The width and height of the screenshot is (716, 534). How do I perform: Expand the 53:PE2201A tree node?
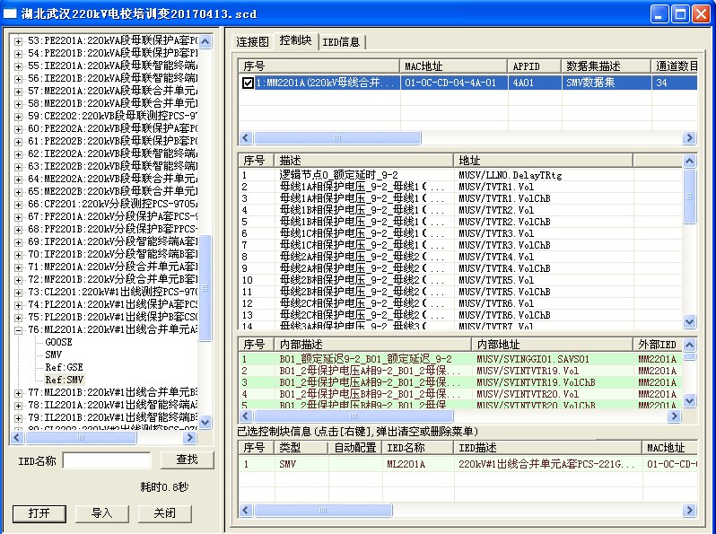click(x=19, y=41)
